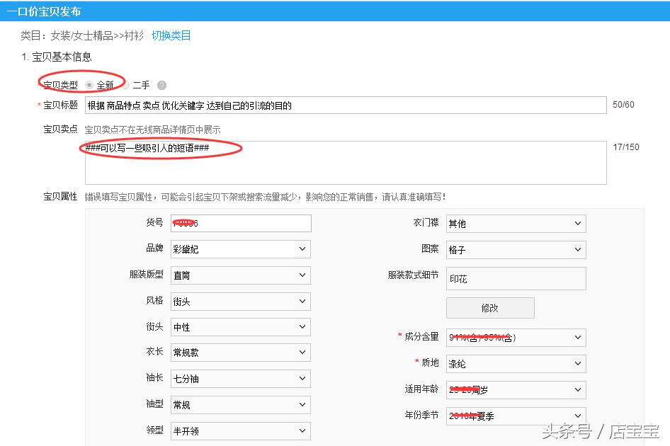Image resolution: width=670 pixels, height=446 pixels.
Task: Edit the 服装款式细节 印花 field
Action: 515,278
